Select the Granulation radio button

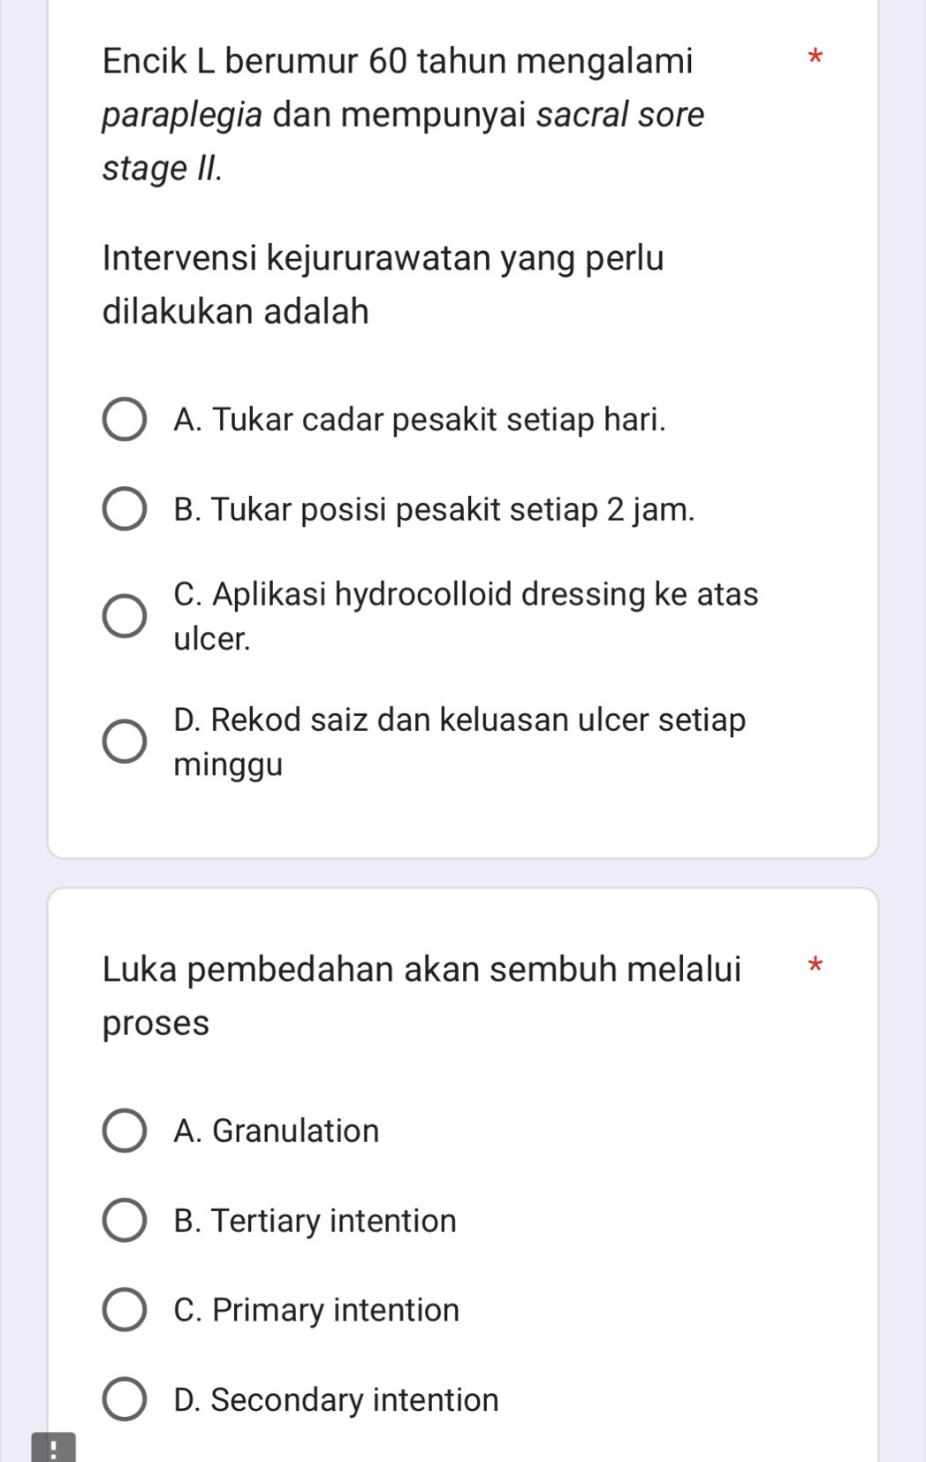pos(125,1131)
